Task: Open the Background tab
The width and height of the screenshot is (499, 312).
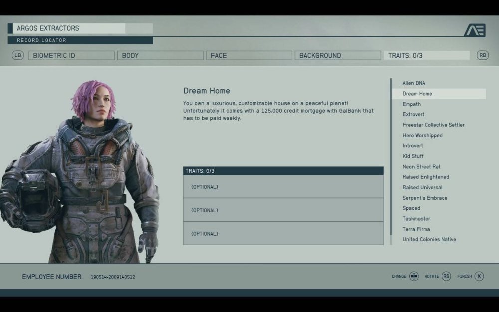Action: point(338,55)
